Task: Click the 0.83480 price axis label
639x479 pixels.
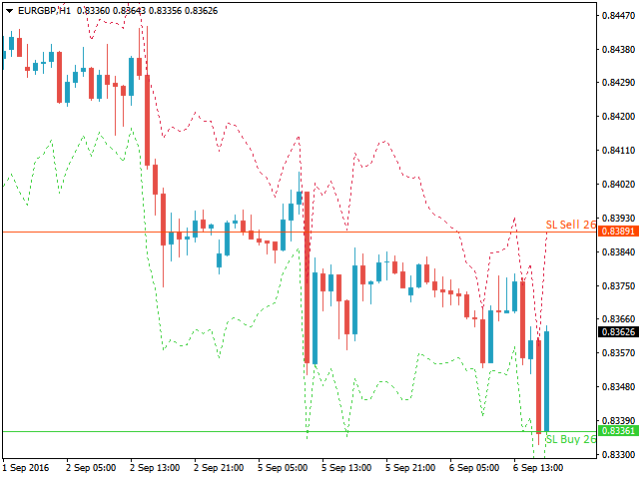Action: point(618,386)
